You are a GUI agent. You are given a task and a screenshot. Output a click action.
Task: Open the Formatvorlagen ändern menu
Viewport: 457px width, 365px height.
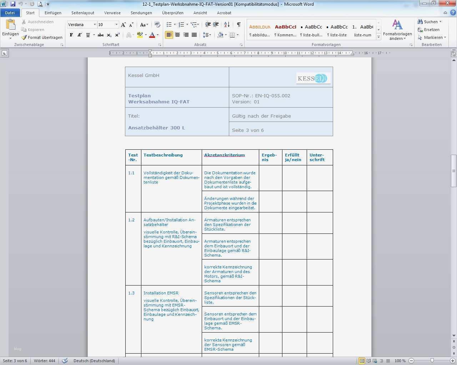[x=397, y=30]
